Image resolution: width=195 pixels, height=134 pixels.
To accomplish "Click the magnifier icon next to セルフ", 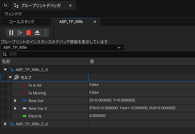I will (17, 77).
